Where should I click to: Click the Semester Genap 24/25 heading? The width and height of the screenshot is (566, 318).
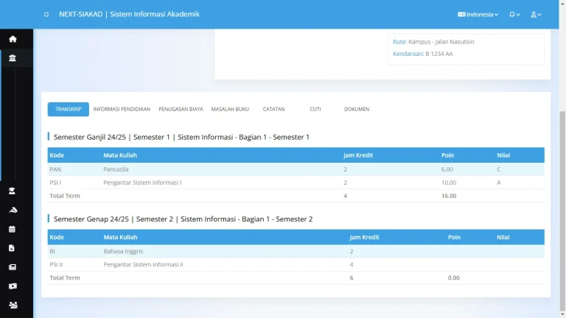click(183, 219)
